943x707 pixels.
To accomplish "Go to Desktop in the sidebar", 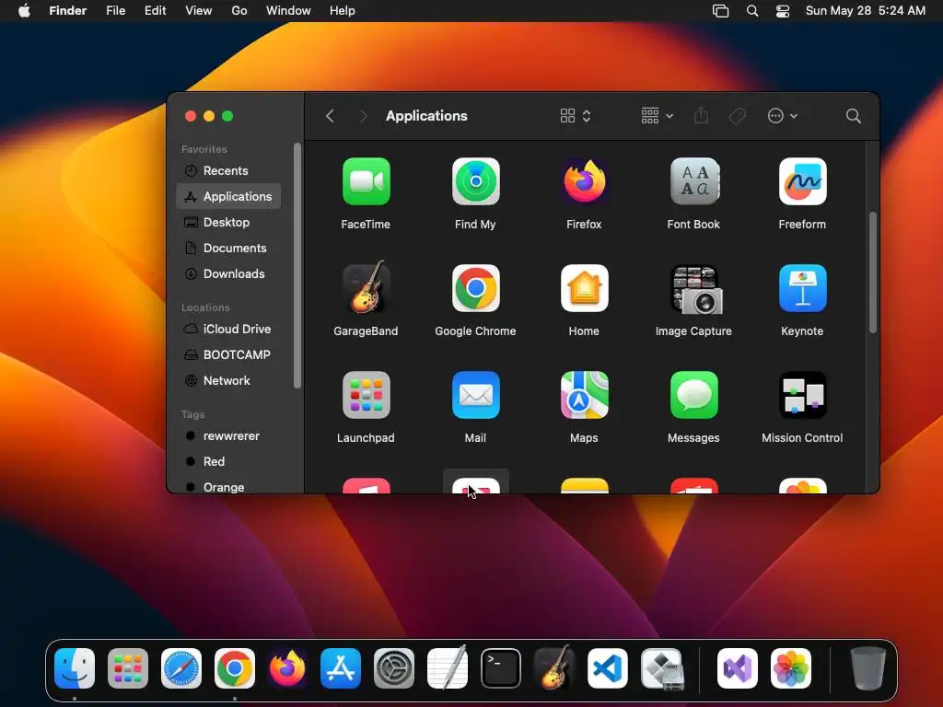I will [228, 223].
